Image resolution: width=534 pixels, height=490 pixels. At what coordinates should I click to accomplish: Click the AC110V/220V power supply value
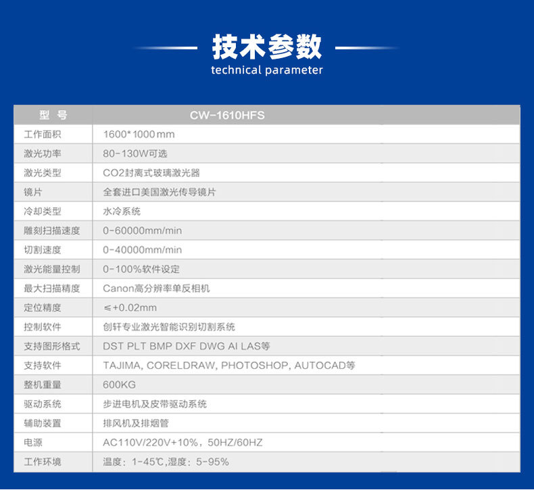(x=183, y=443)
